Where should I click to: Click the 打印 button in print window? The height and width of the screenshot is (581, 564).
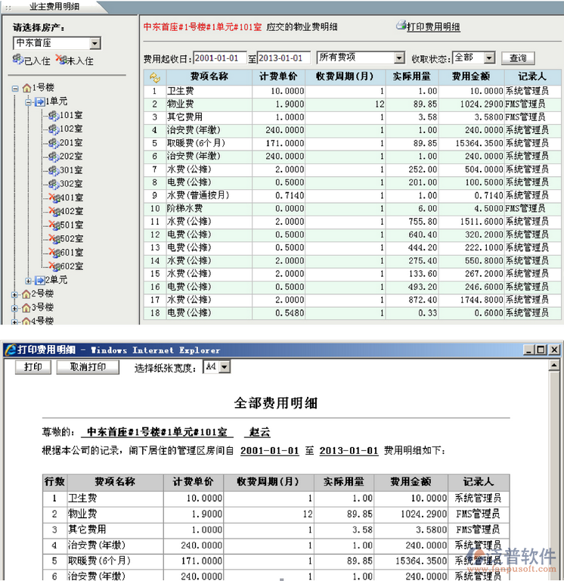tap(33, 367)
